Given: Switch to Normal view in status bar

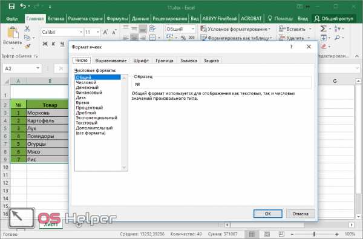Looking at the screenshot, I should click(x=252, y=234).
